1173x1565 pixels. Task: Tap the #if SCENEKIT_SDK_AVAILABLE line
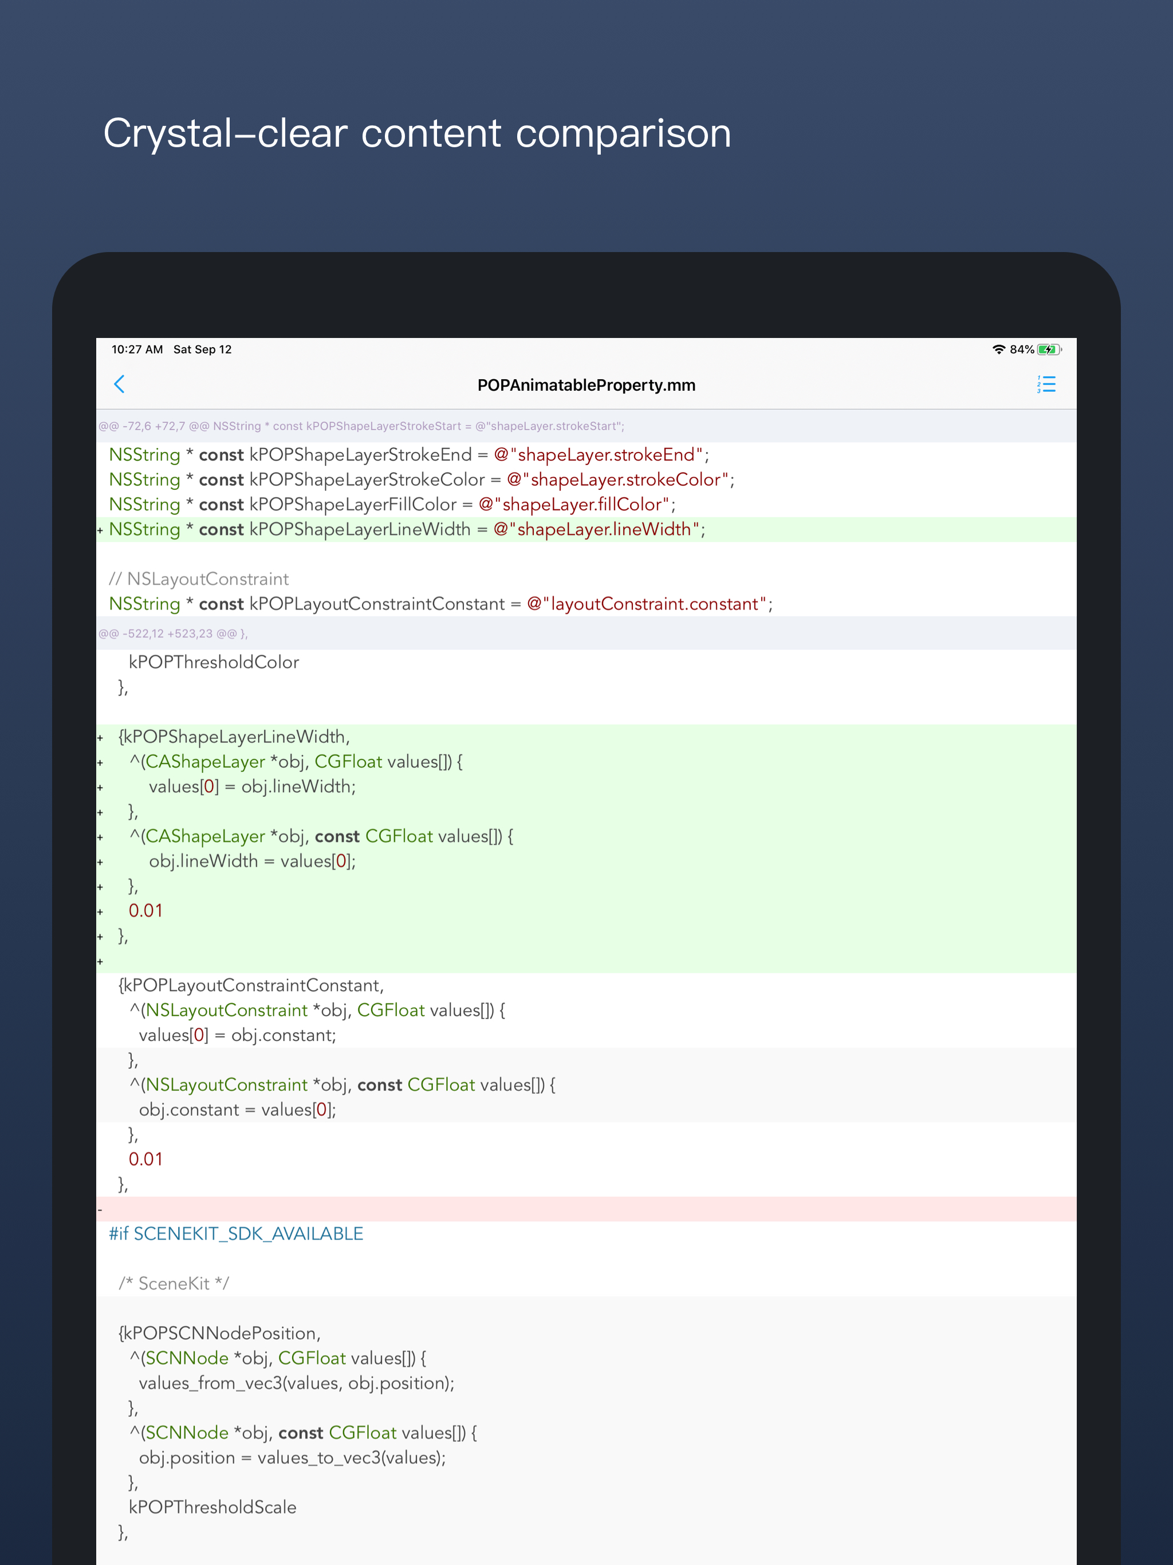point(235,1233)
